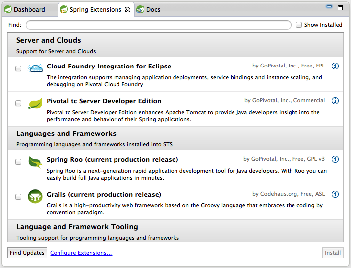Click the Spring Roo (current production release) title
Viewport: 351px width, 268px height.
(113, 159)
